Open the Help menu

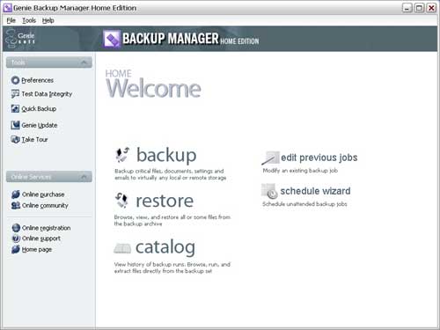click(48, 20)
